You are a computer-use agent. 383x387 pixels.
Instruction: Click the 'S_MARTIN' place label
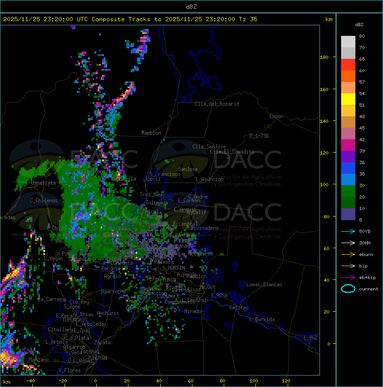[x=174, y=268]
